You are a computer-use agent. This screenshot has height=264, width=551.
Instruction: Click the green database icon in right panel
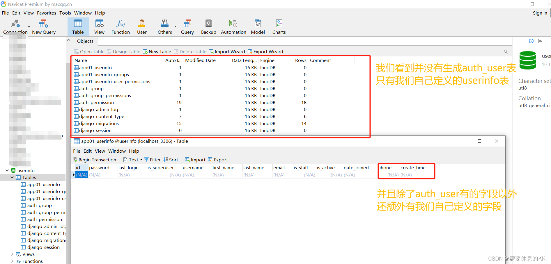tap(528, 60)
